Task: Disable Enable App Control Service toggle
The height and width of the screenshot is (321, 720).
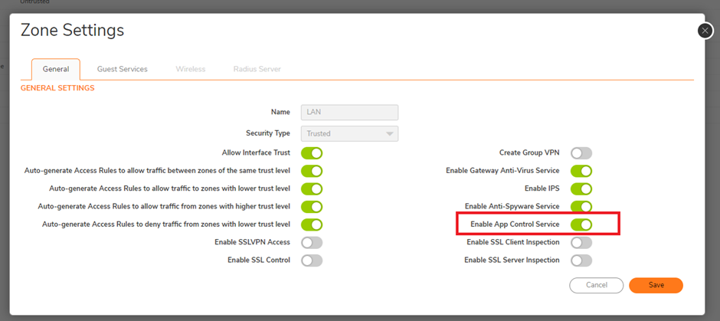Action: (581, 224)
